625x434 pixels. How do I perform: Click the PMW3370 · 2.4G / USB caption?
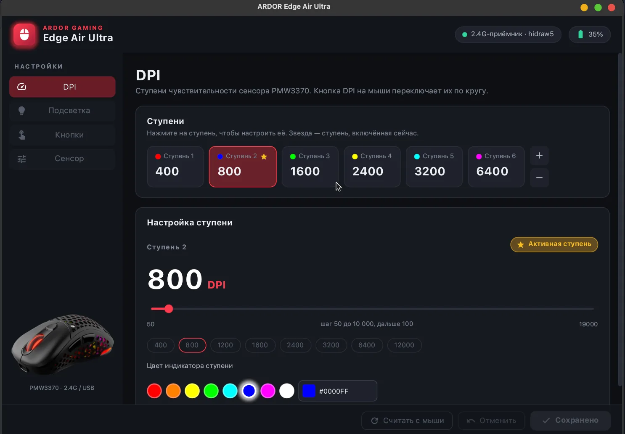[x=62, y=388]
